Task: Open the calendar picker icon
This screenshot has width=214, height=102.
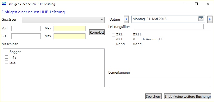Action: [201, 19]
